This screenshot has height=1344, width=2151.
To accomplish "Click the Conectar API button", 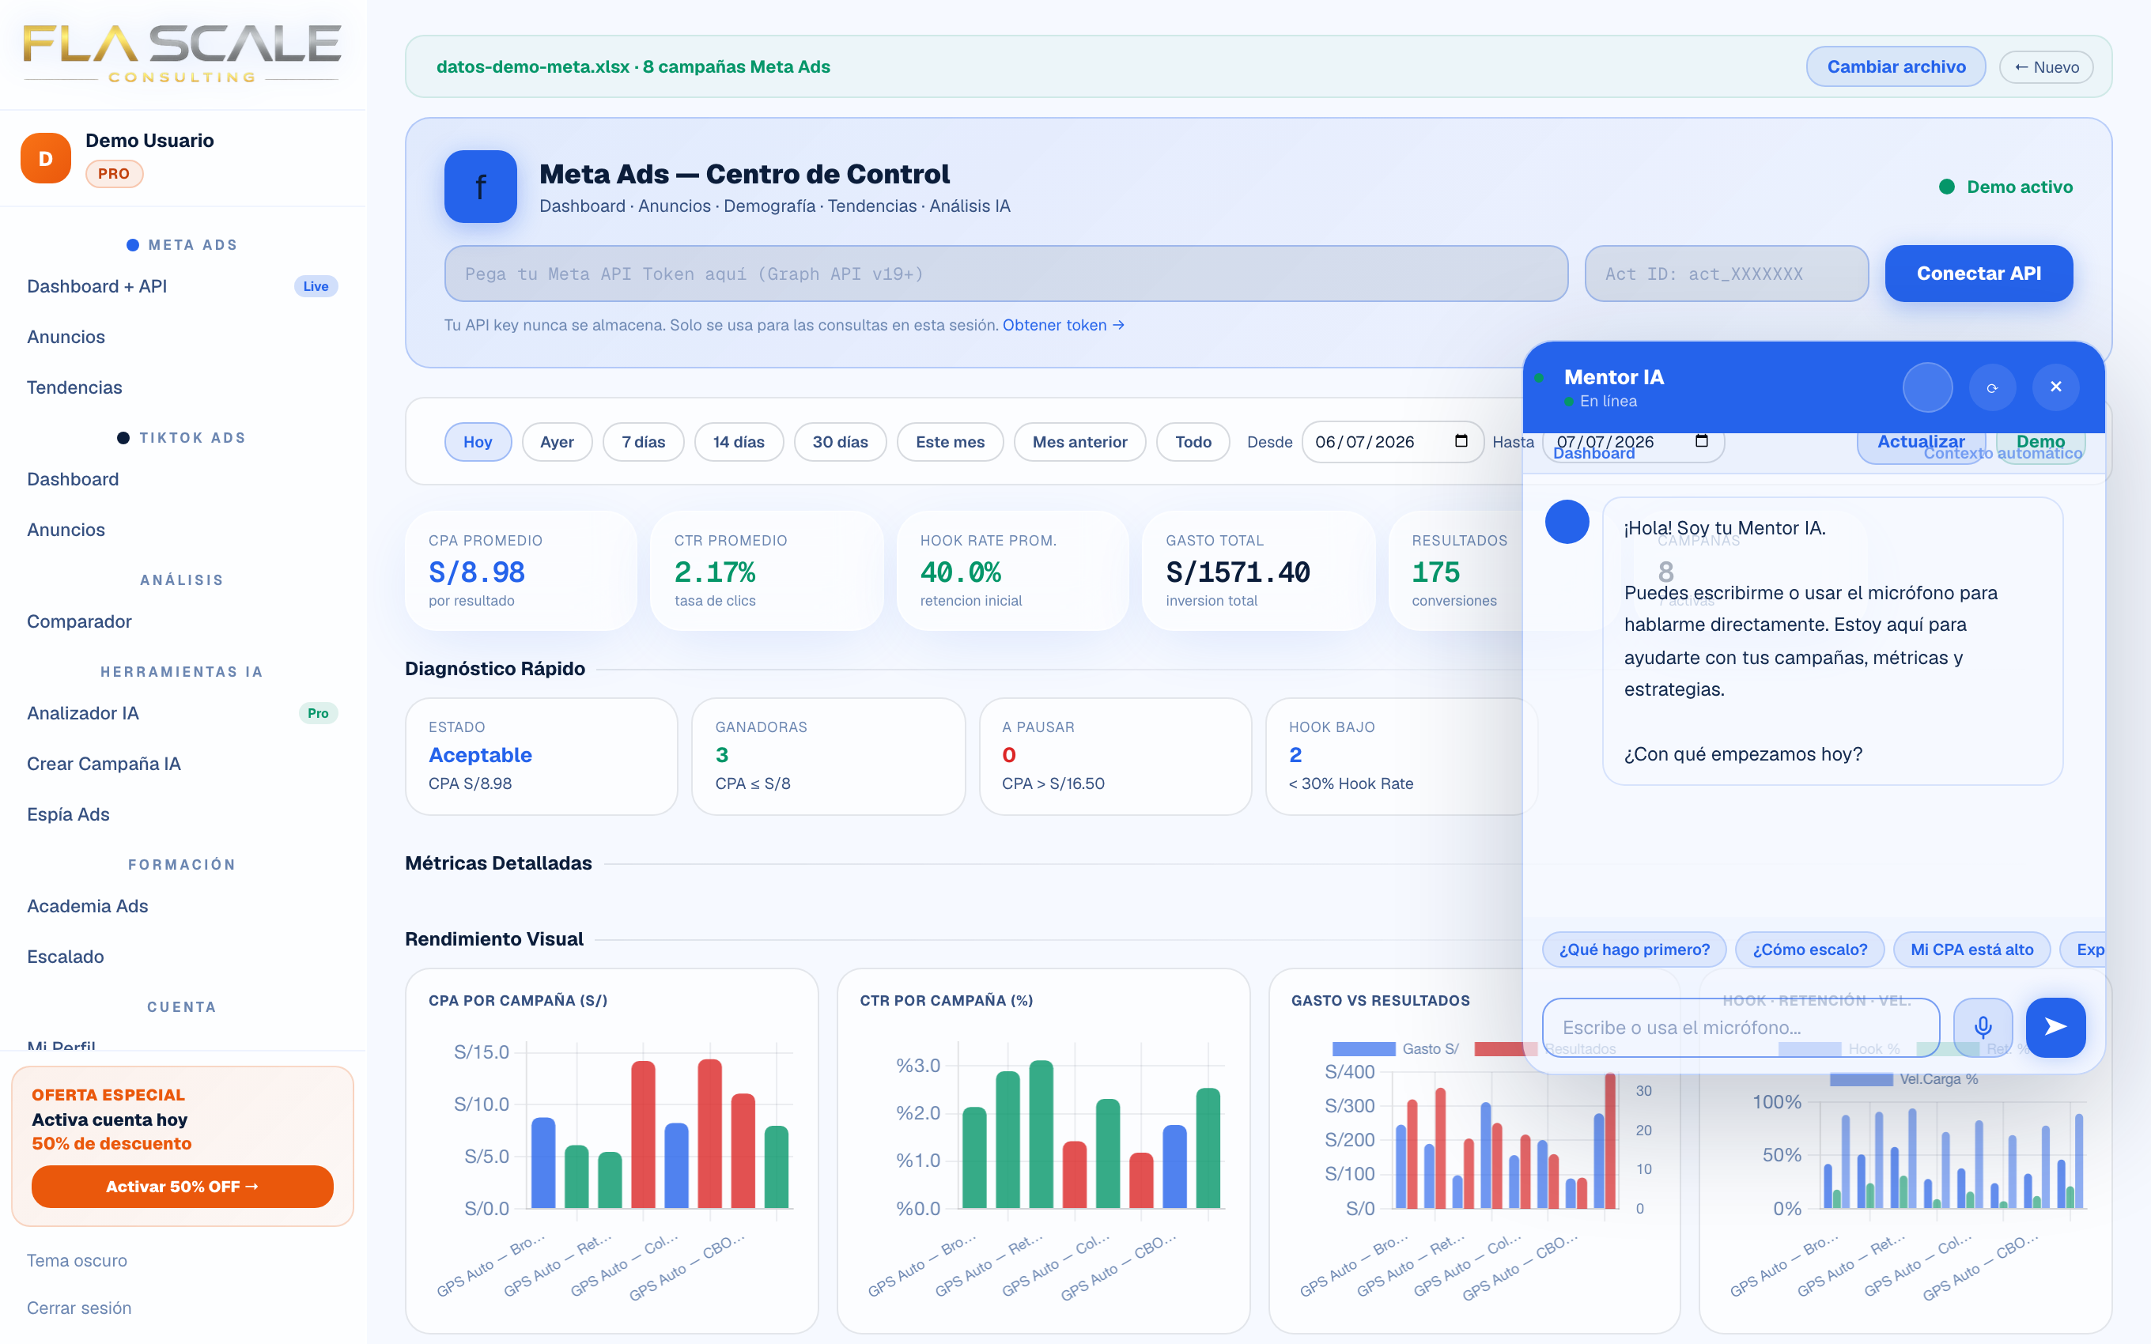I will coord(1979,274).
